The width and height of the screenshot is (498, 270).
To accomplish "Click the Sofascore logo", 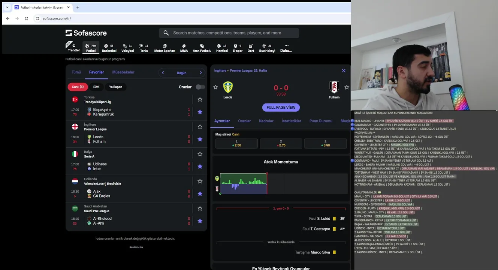I will tap(86, 33).
